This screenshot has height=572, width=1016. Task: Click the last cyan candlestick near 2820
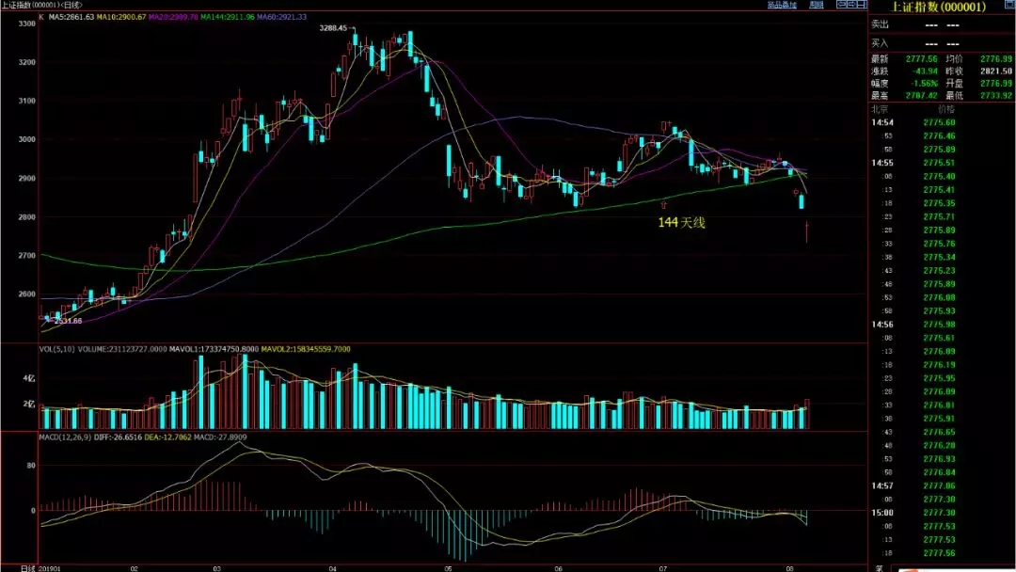(802, 200)
